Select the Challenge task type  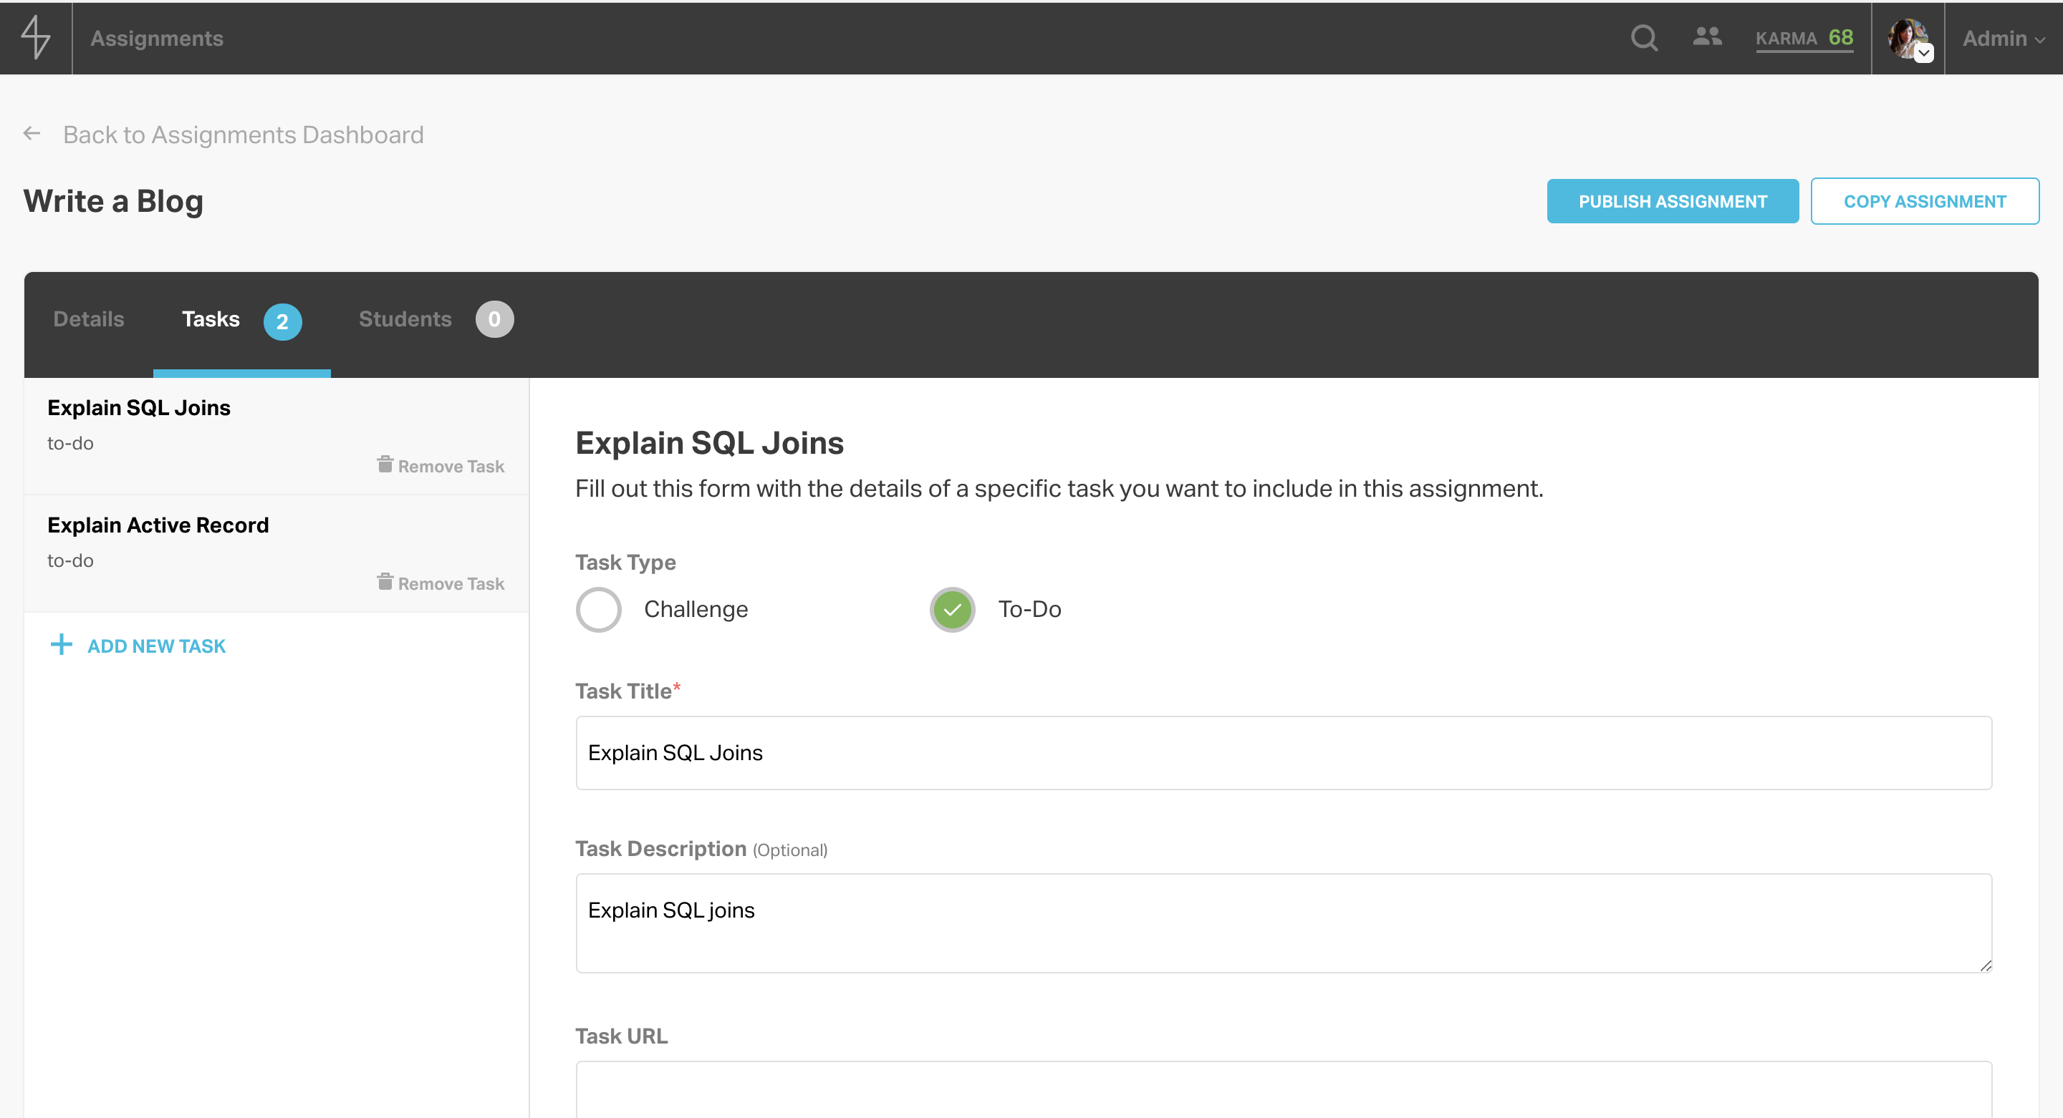coord(598,610)
